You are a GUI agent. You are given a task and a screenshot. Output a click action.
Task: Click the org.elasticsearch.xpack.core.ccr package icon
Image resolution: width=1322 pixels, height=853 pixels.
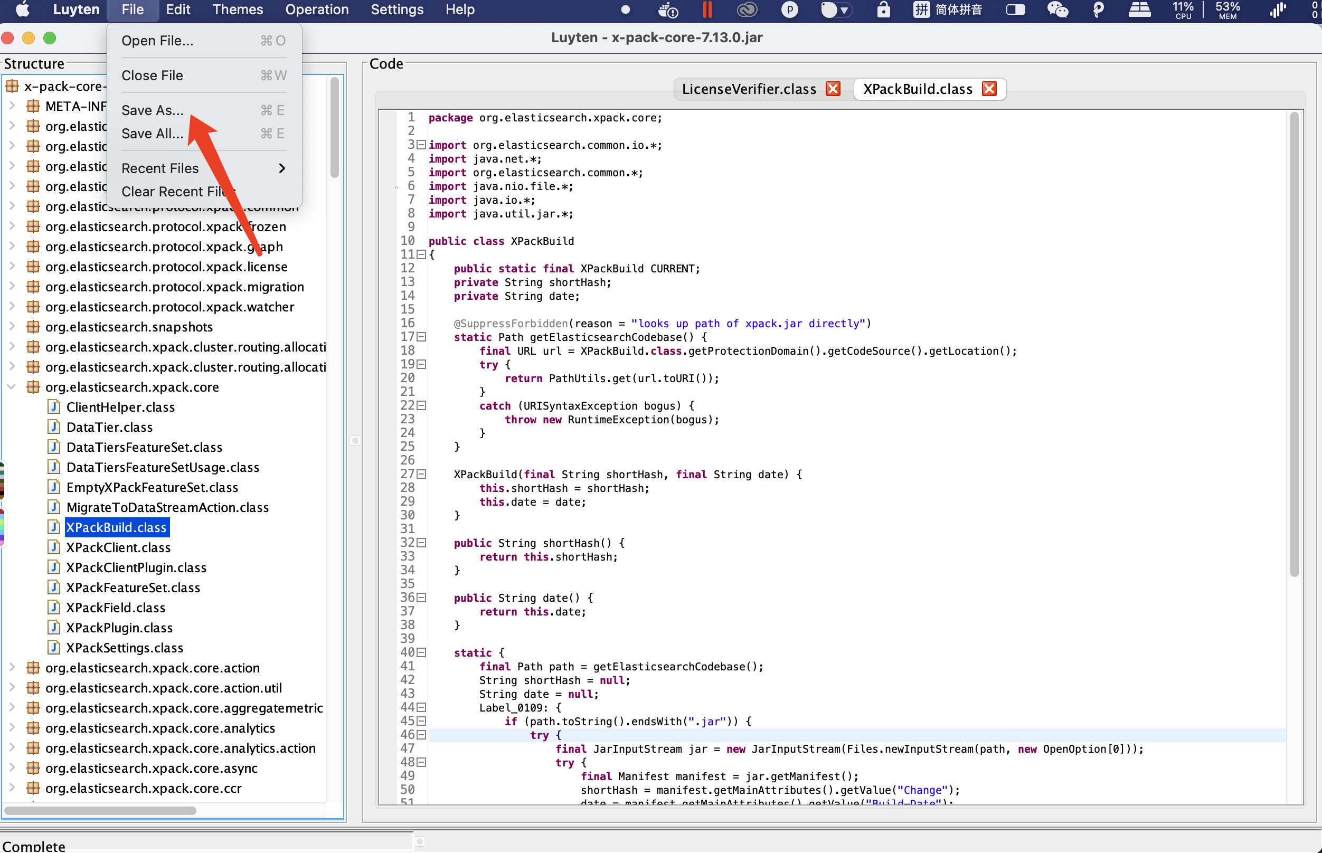coord(33,788)
